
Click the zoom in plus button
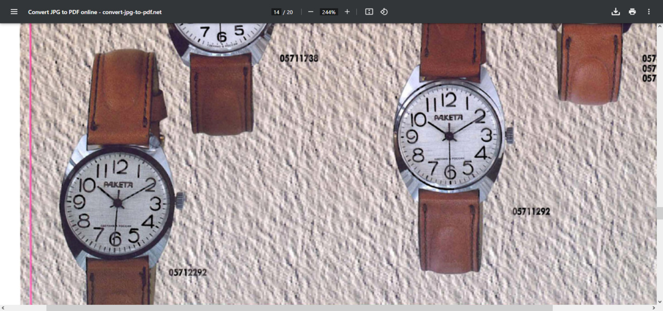347,12
